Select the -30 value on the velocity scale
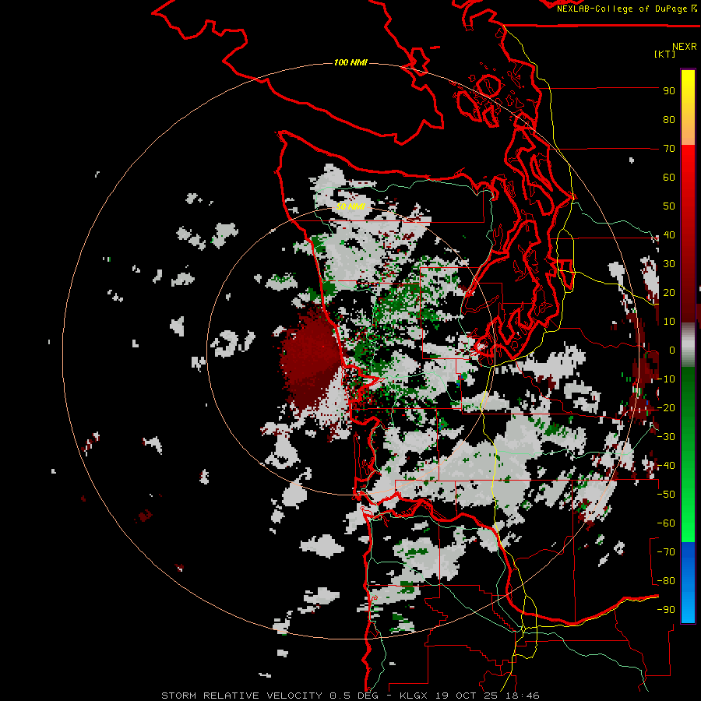This screenshot has width=701, height=701. (666, 437)
